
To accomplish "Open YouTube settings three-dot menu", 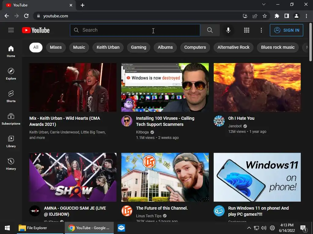I will tap(261, 30).
